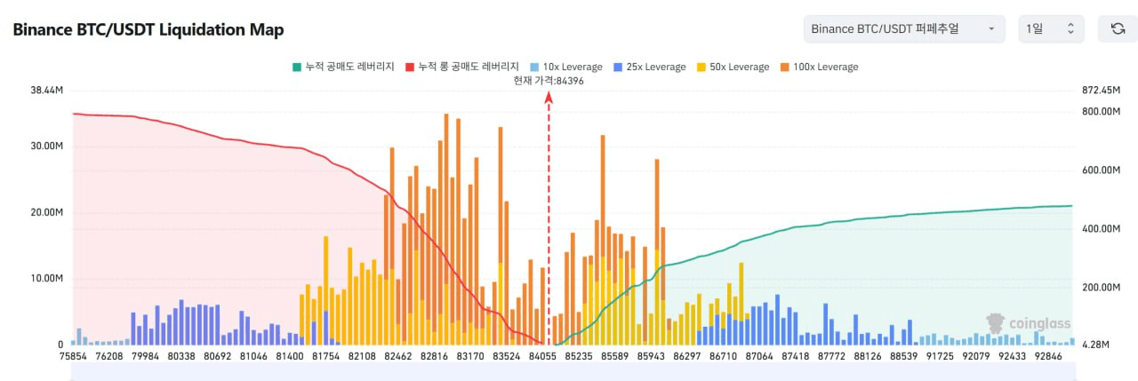
Task: Click the 88539 price axis label
Action: pyautogui.click(x=903, y=356)
